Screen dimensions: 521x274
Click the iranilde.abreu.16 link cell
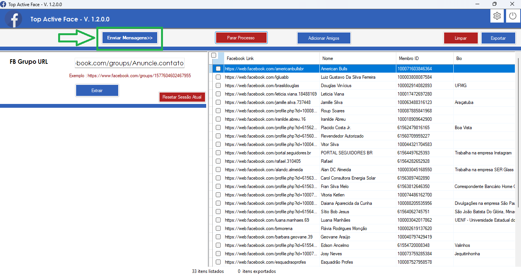[272, 119]
